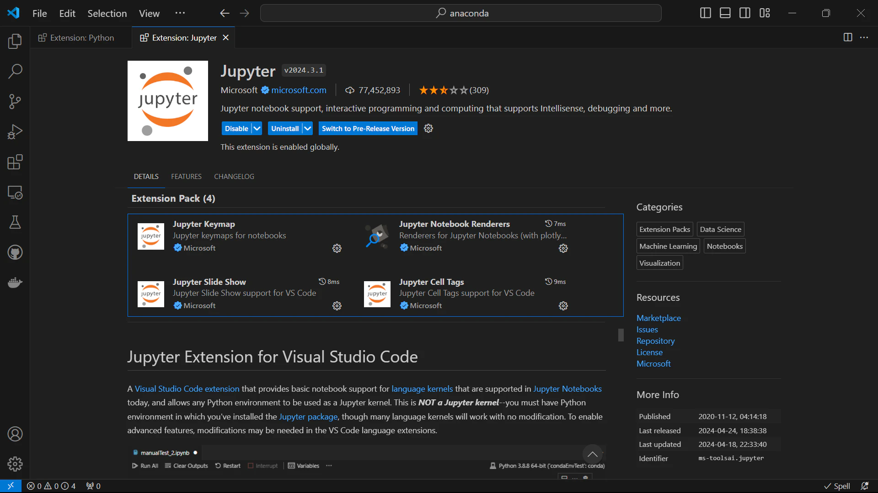Select the DETAILS tab

click(146, 177)
